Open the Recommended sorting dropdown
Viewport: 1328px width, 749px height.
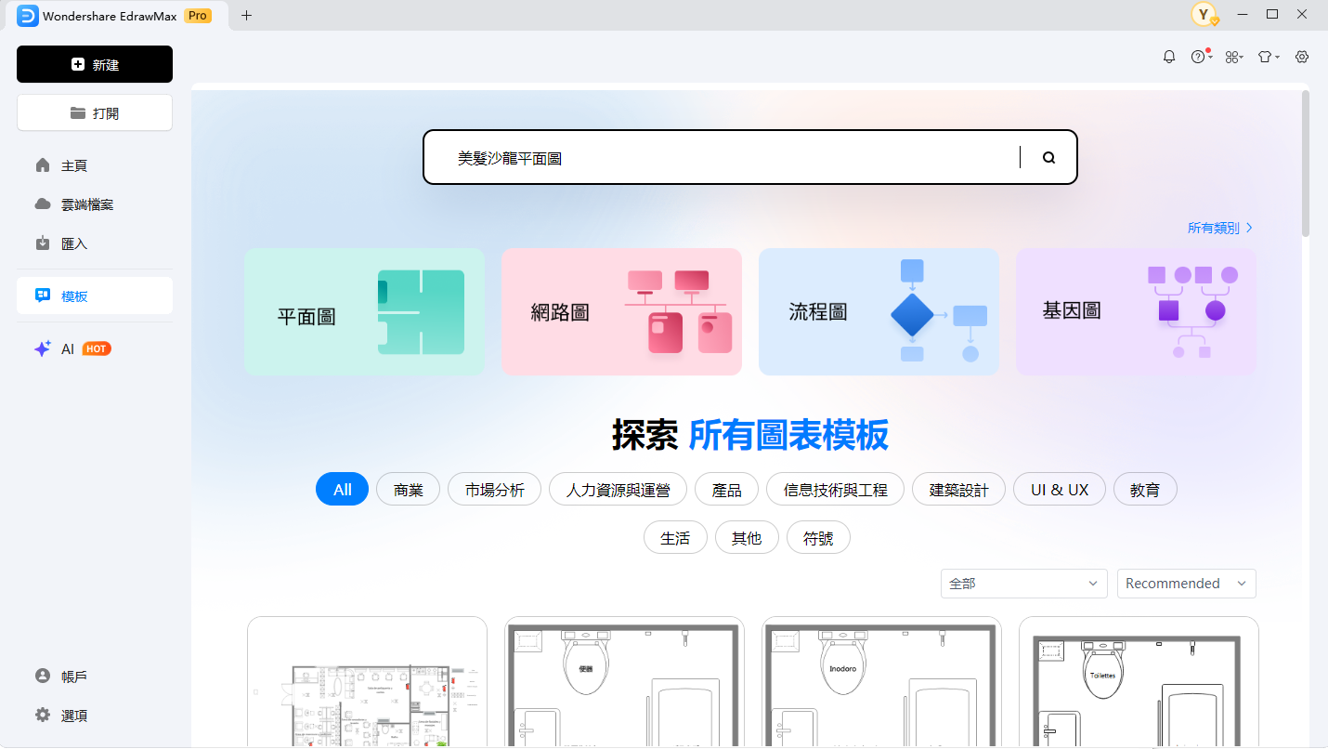[x=1186, y=583]
